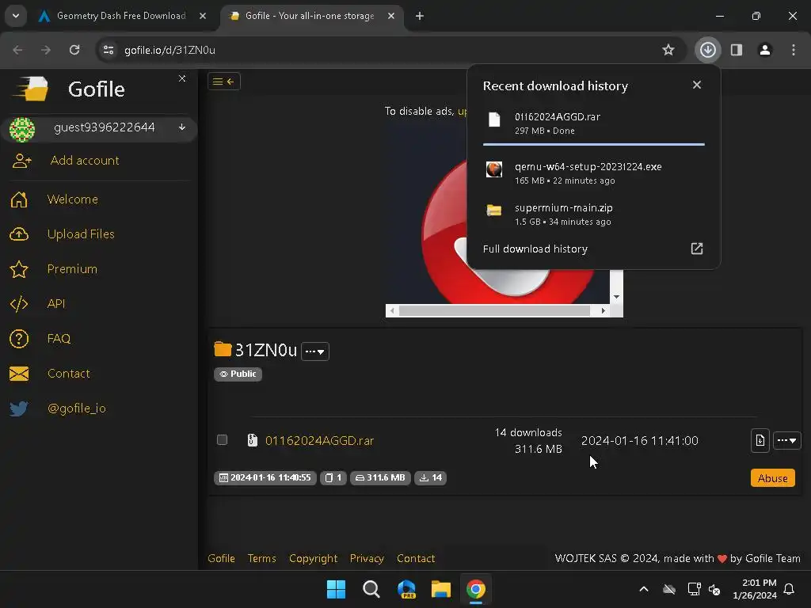View site information icon in address bar
The width and height of the screenshot is (811, 608).
coord(109,50)
